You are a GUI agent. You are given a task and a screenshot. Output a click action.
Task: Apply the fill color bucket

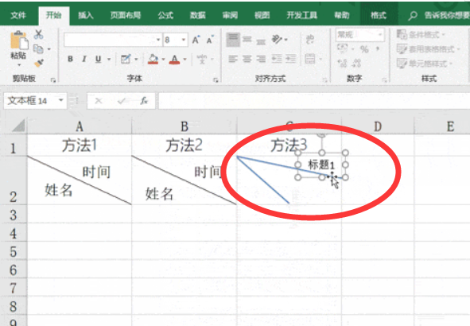153,59
